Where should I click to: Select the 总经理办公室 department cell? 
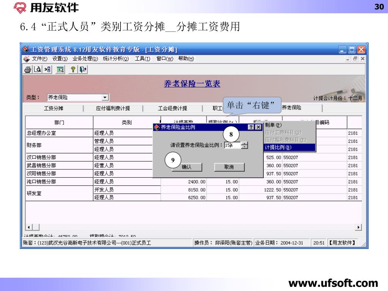click(59, 133)
